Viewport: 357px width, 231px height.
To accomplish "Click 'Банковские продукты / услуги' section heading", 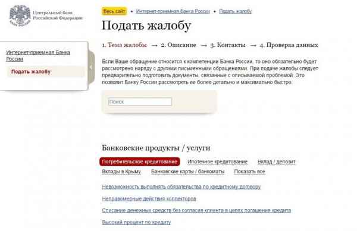I will (x=156, y=148).
